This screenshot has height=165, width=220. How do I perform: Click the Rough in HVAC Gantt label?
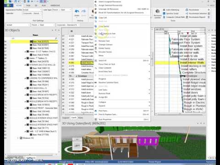pos(194,109)
